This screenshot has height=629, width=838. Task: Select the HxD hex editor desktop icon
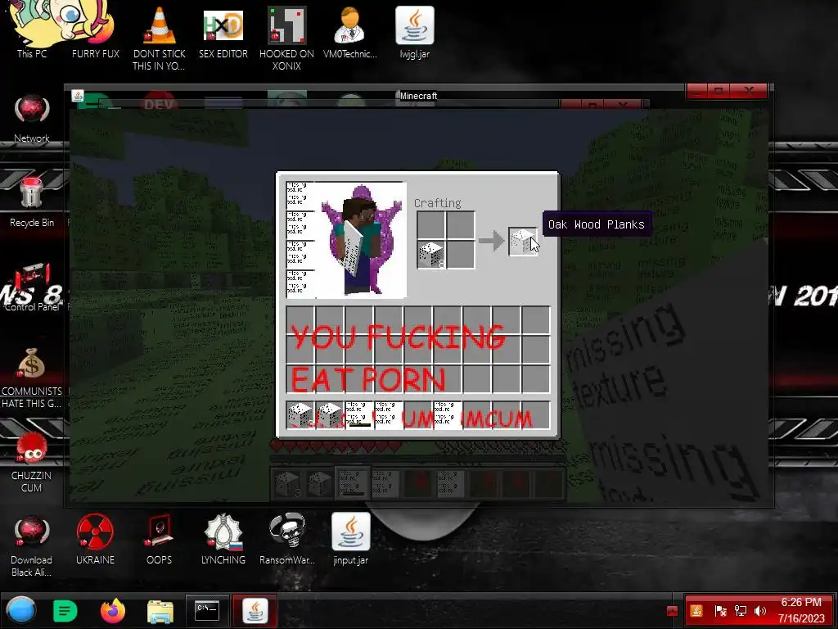tap(223, 32)
